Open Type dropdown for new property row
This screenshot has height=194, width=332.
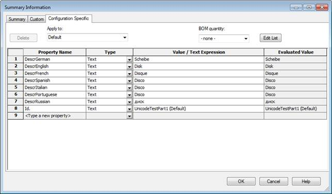tap(130, 116)
